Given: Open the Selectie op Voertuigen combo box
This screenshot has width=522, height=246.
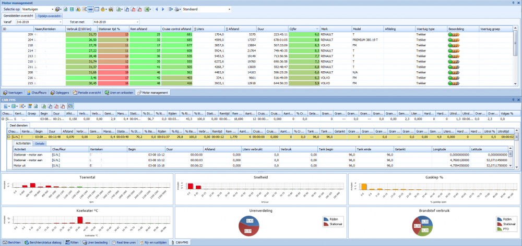Looking at the screenshot, I should click(x=52, y=9).
